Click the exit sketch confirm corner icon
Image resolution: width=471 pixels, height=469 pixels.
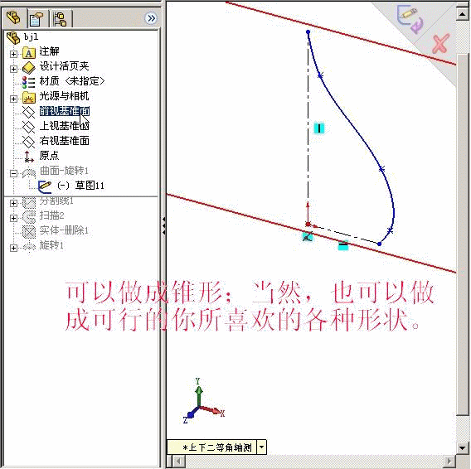410,20
